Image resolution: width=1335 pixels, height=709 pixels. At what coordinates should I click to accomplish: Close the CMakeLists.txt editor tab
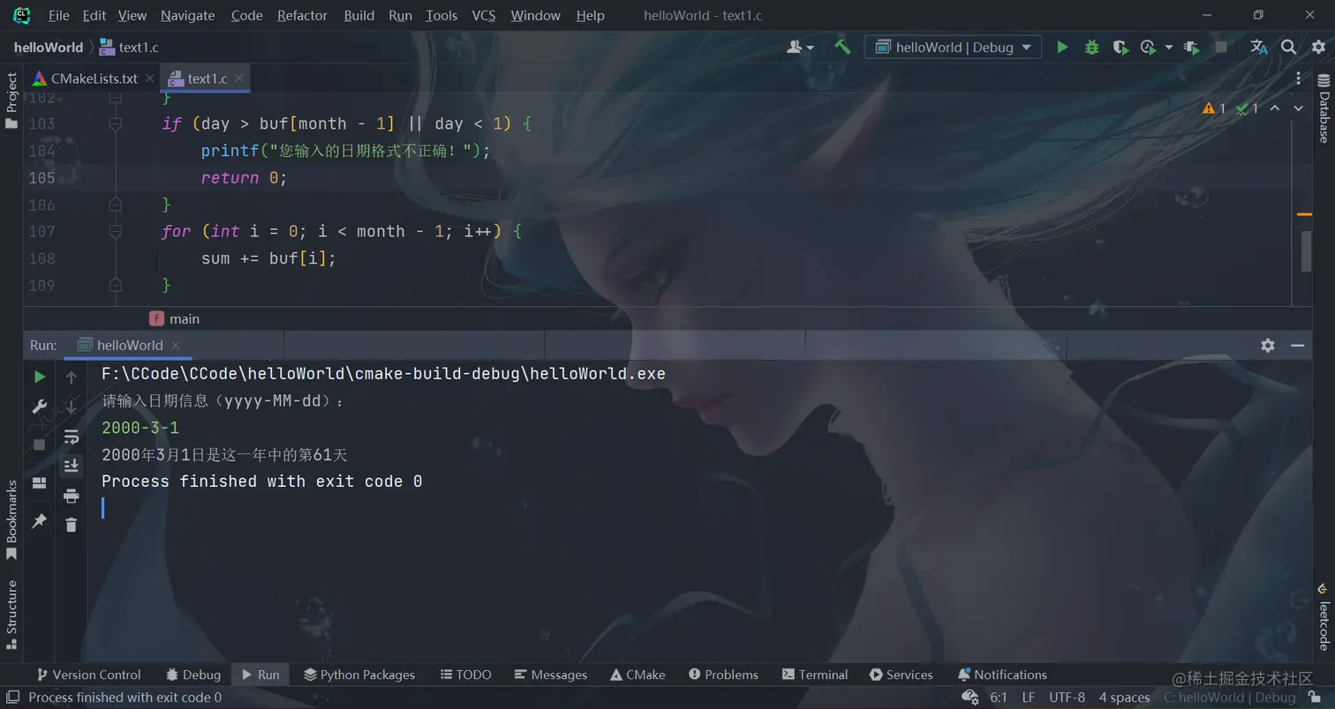(x=149, y=78)
